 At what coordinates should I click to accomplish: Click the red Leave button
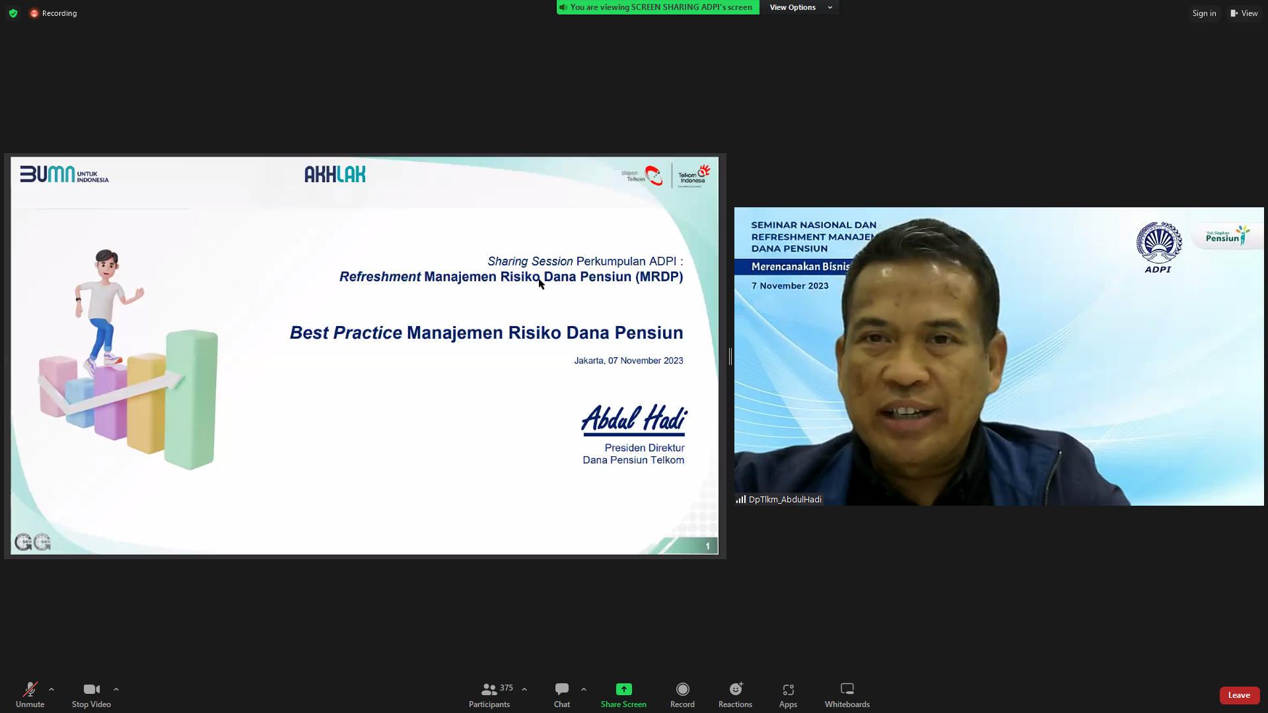coord(1239,695)
